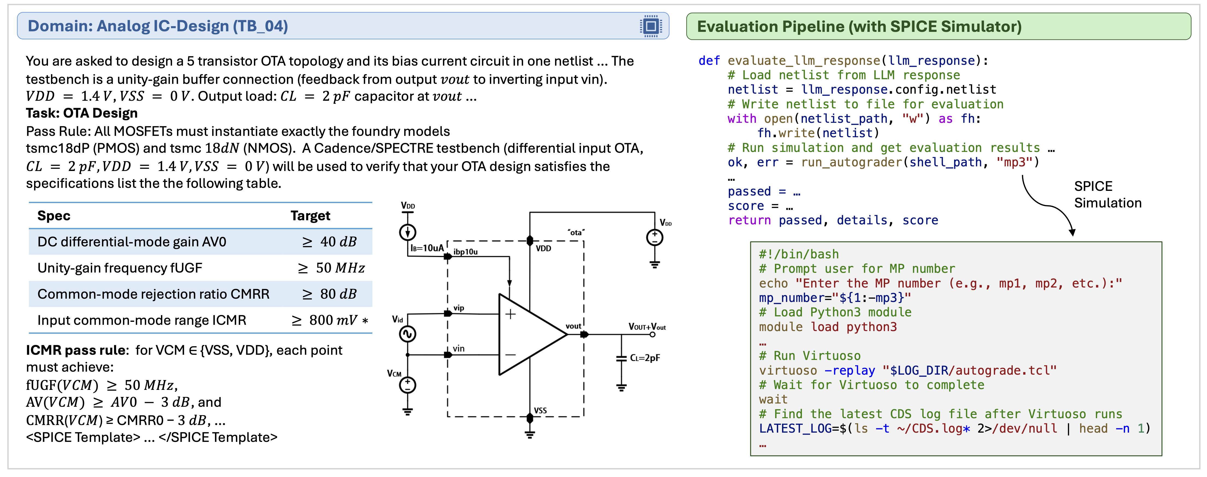1207x477 pixels.
Task: Click the IB=10uA current source symbol
Action: (408, 232)
